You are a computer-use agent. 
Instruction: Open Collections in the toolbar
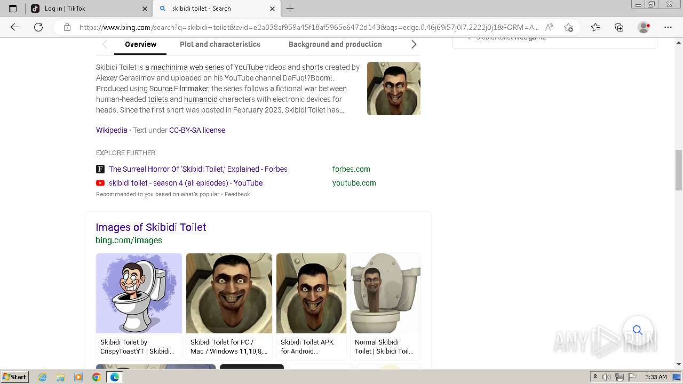pyautogui.click(x=619, y=27)
